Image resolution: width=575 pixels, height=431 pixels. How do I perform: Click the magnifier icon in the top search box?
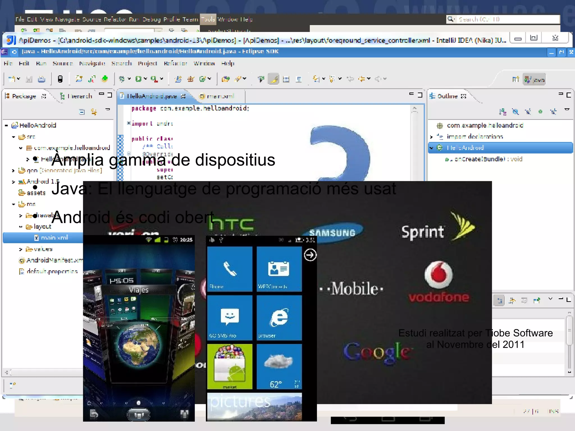[451, 19]
